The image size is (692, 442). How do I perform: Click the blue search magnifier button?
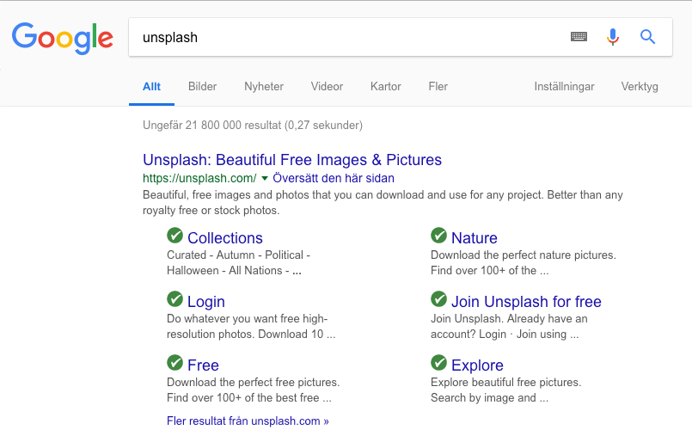tap(647, 37)
